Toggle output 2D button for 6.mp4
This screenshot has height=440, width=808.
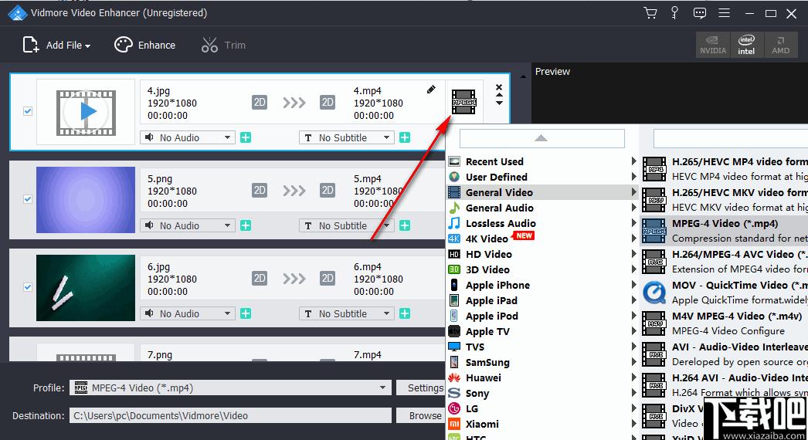328,279
